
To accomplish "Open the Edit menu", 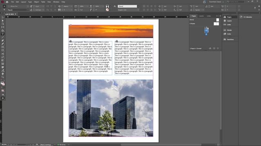I will 17,2.
